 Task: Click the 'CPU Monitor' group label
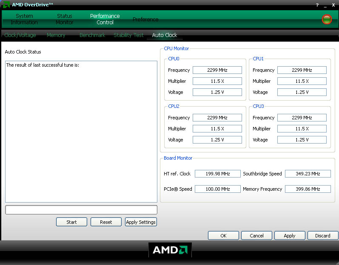pos(177,48)
